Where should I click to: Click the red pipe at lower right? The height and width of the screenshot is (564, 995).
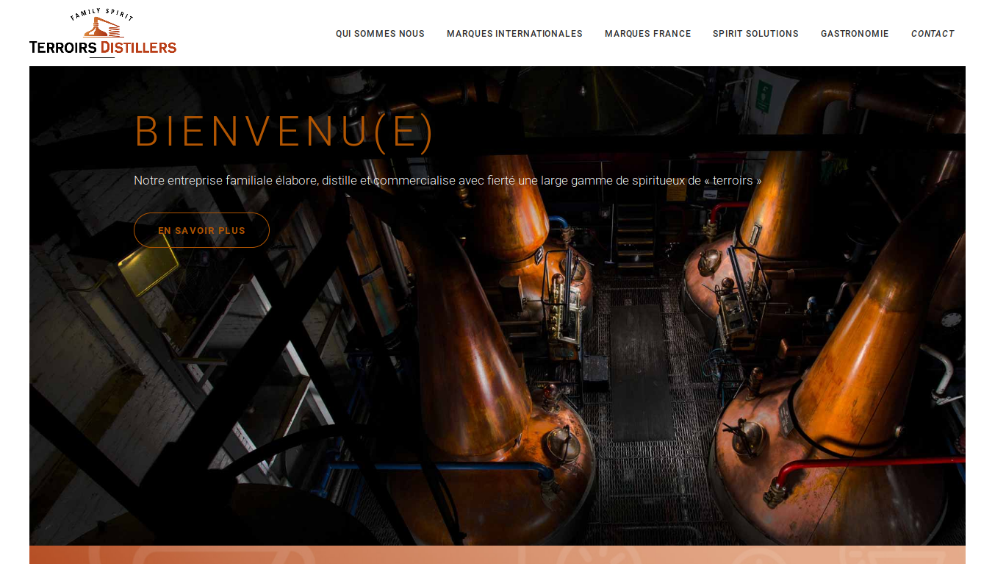[867, 465]
